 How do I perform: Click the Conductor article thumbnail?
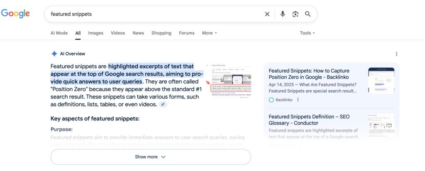(x=381, y=126)
